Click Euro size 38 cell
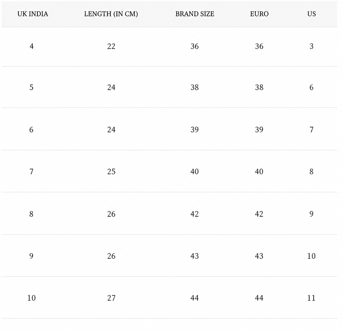This screenshot has height=330, width=343. [259, 88]
